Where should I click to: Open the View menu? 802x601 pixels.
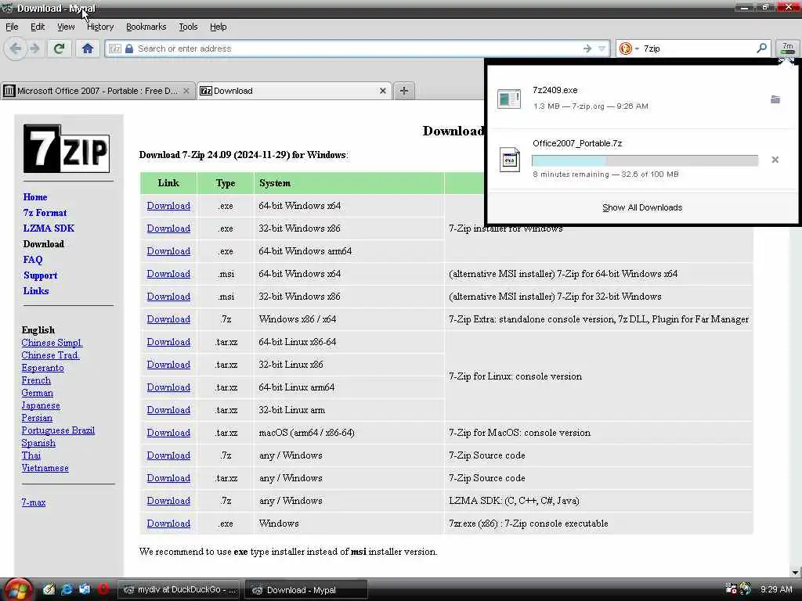pos(66,27)
